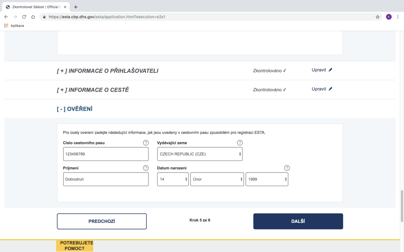The image size is (404, 252).
Task: Open the birth day dropdown showing 14
Action: tap(173, 179)
